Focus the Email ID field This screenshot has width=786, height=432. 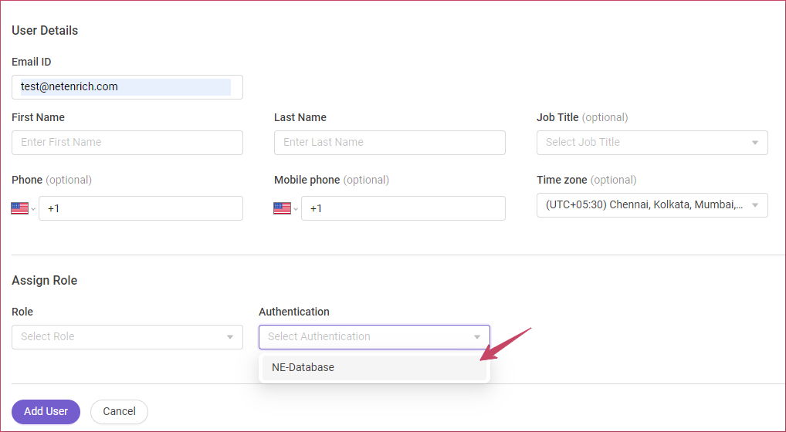127,87
